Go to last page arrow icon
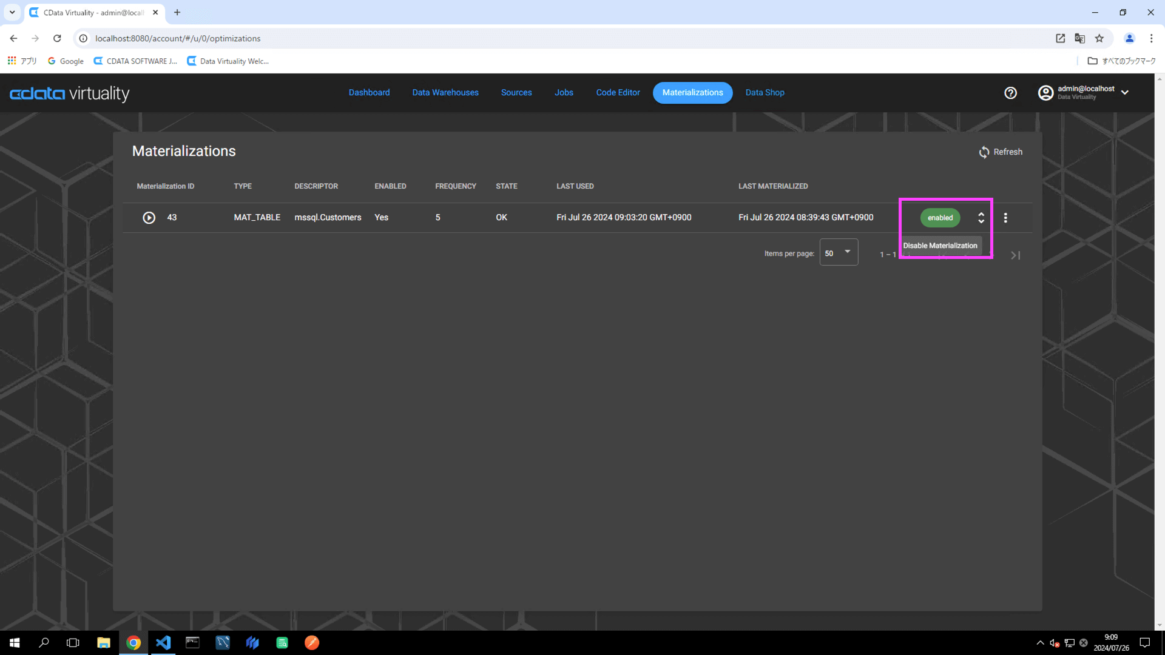 click(1015, 255)
